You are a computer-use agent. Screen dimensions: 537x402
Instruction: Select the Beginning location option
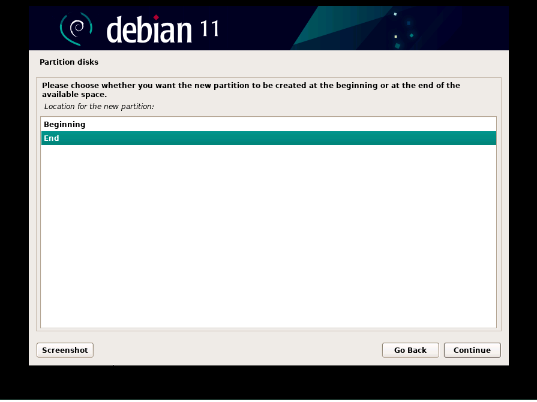(269, 125)
